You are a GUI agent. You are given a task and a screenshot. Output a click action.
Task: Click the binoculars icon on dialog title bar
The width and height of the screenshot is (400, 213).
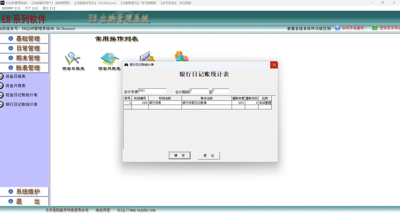click(126, 65)
